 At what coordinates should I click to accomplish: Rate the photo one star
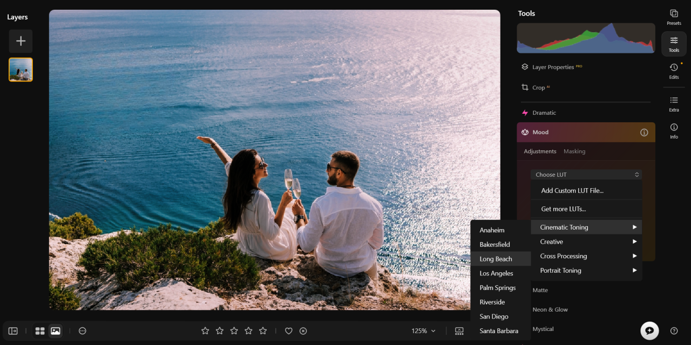(x=205, y=330)
